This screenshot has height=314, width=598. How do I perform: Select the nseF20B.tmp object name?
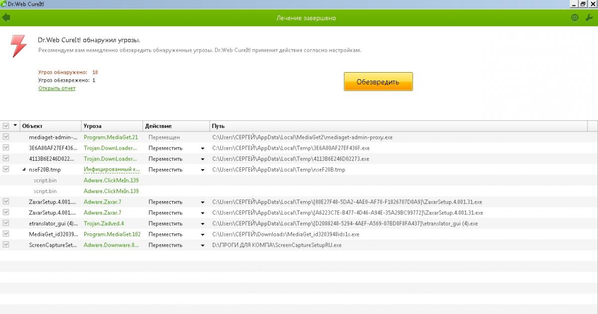pos(45,169)
